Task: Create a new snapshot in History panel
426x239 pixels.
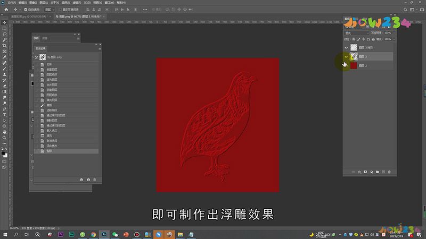Action: point(88,180)
